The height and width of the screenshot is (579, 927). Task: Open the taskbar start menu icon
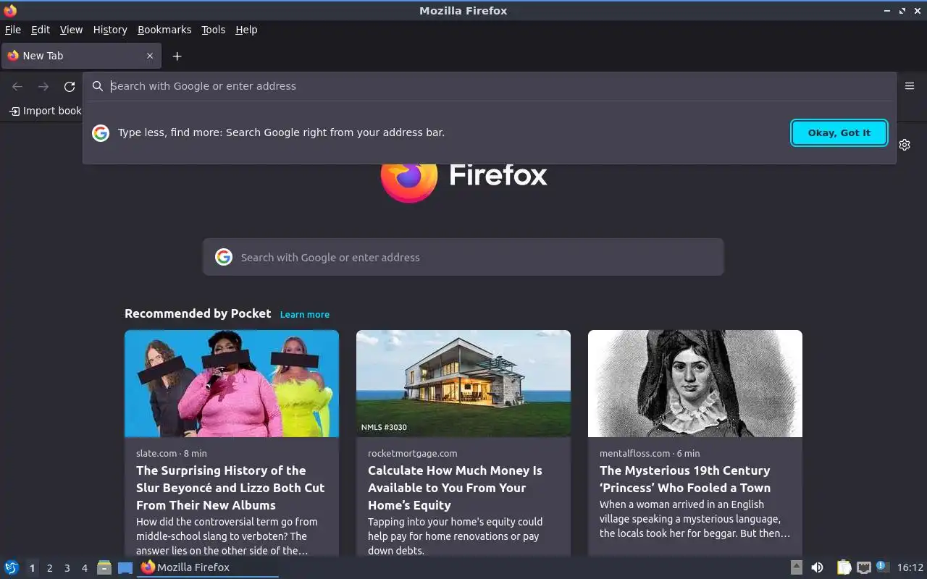12,567
